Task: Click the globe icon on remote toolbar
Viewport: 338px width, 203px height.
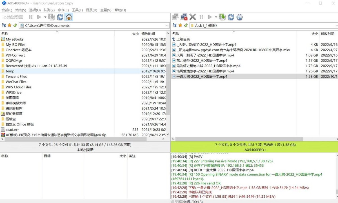Action: coord(240,17)
